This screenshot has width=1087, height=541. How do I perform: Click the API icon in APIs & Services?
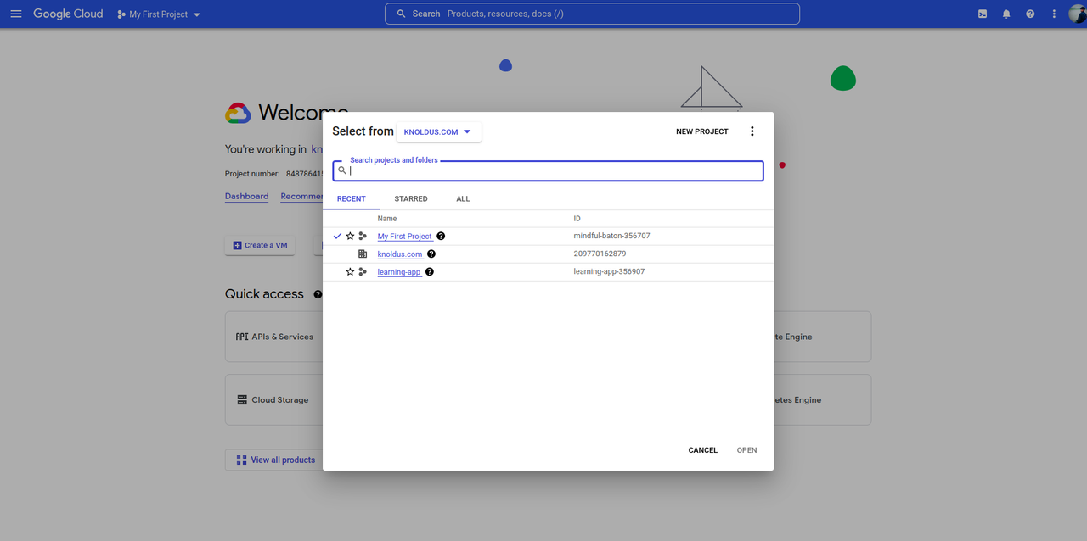tap(242, 337)
